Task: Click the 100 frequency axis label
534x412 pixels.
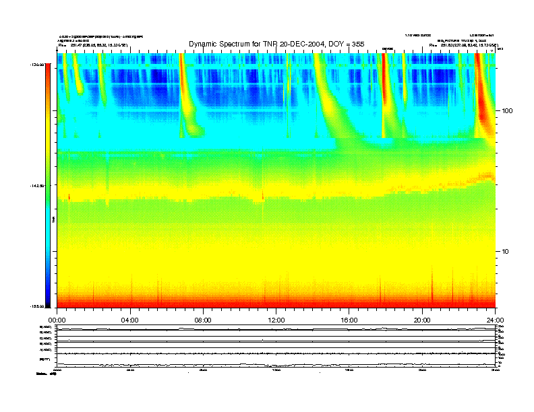Action: click(507, 111)
